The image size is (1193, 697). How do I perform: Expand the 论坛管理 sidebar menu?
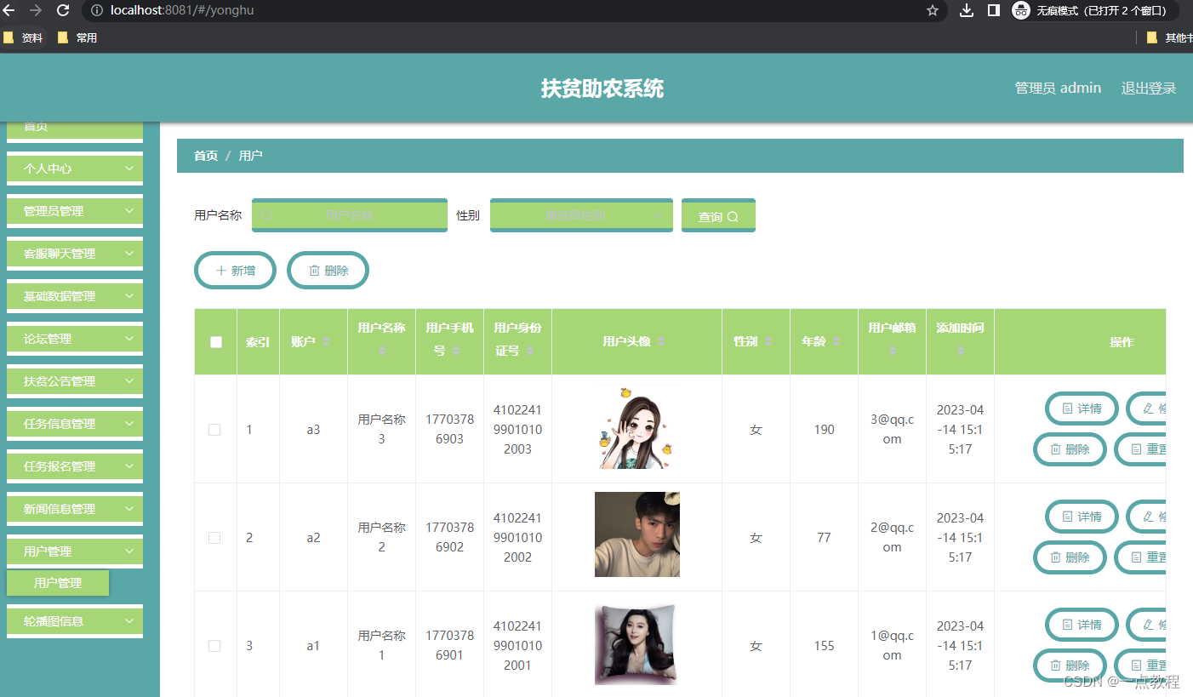click(75, 339)
